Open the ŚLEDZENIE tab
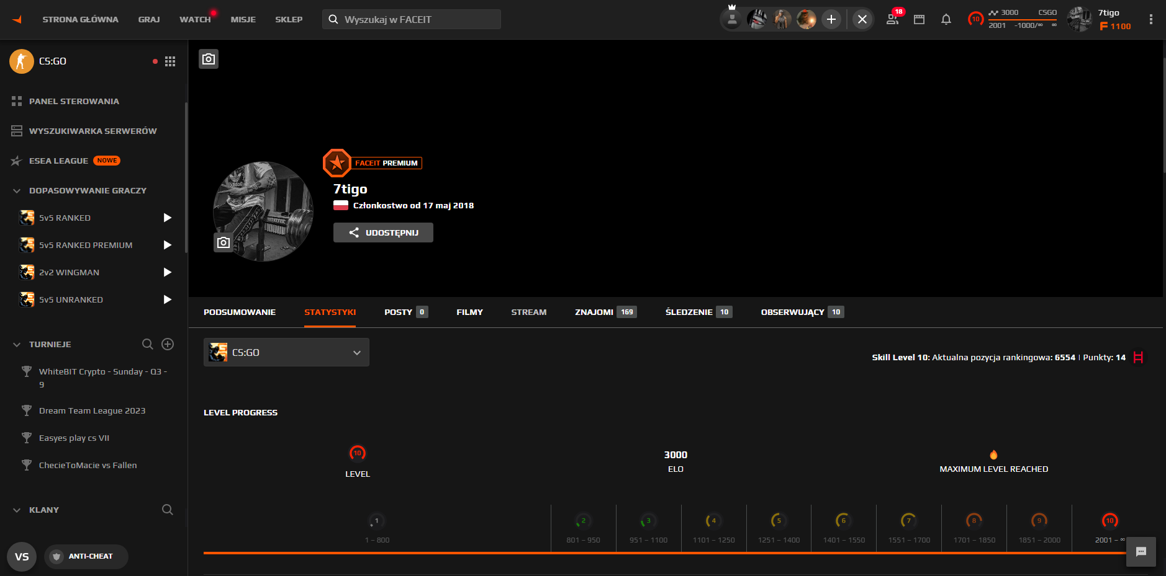The height and width of the screenshot is (576, 1166). (x=699, y=312)
